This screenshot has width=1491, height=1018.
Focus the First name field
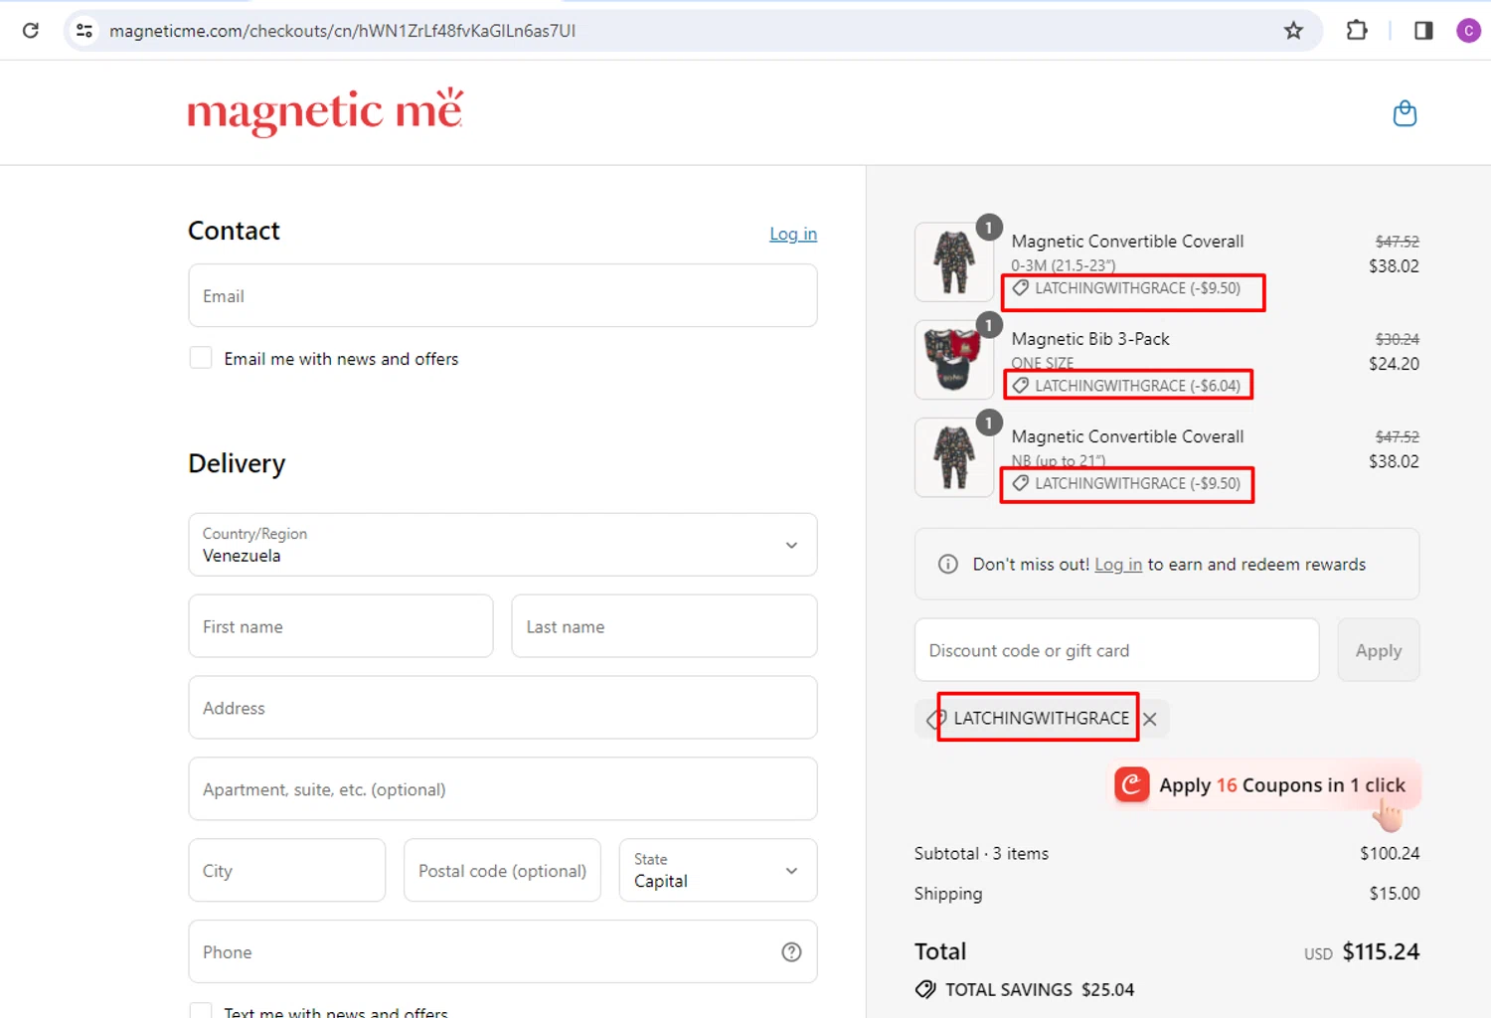341,626
